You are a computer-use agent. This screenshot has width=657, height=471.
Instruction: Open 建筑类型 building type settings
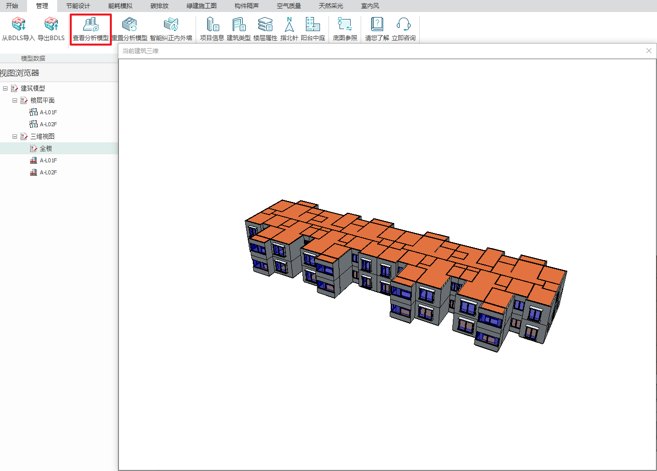pos(239,24)
